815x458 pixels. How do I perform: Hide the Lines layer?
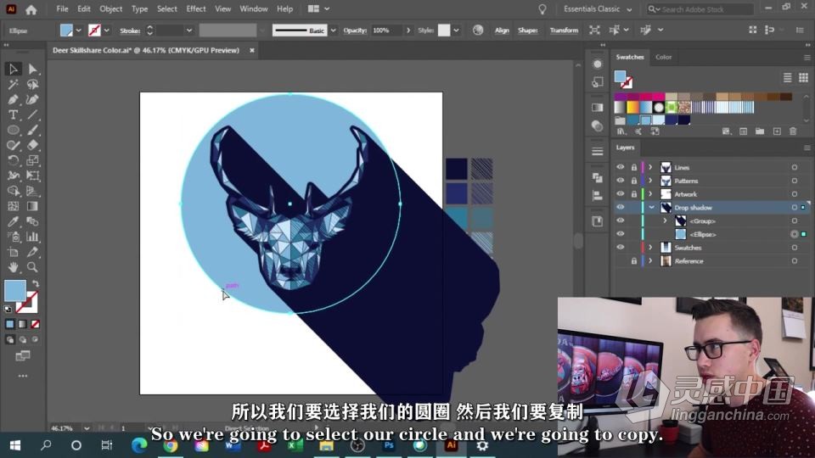620,167
